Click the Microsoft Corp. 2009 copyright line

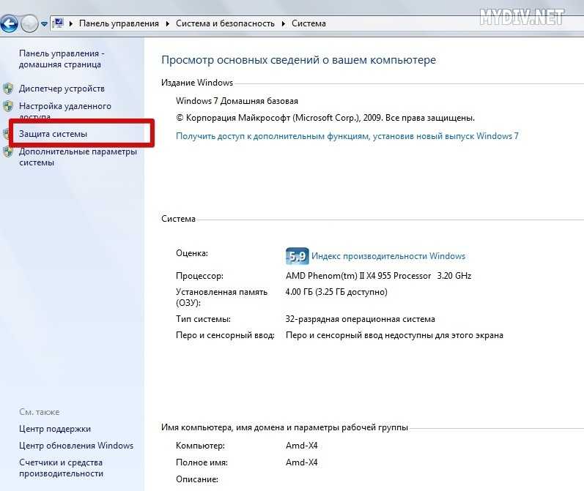(325, 118)
